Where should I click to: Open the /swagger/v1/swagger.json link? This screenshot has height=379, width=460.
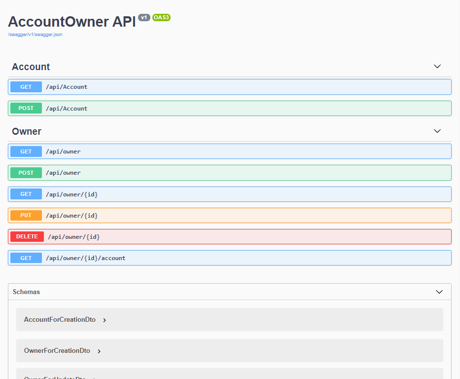(x=35, y=35)
